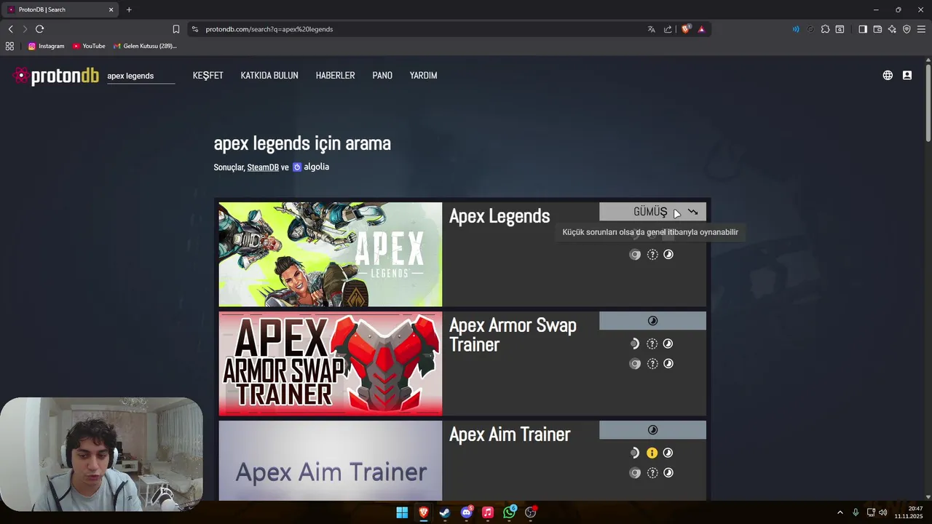Expand hidden system tray icons
The height and width of the screenshot is (524, 932).
coord(840,512)
